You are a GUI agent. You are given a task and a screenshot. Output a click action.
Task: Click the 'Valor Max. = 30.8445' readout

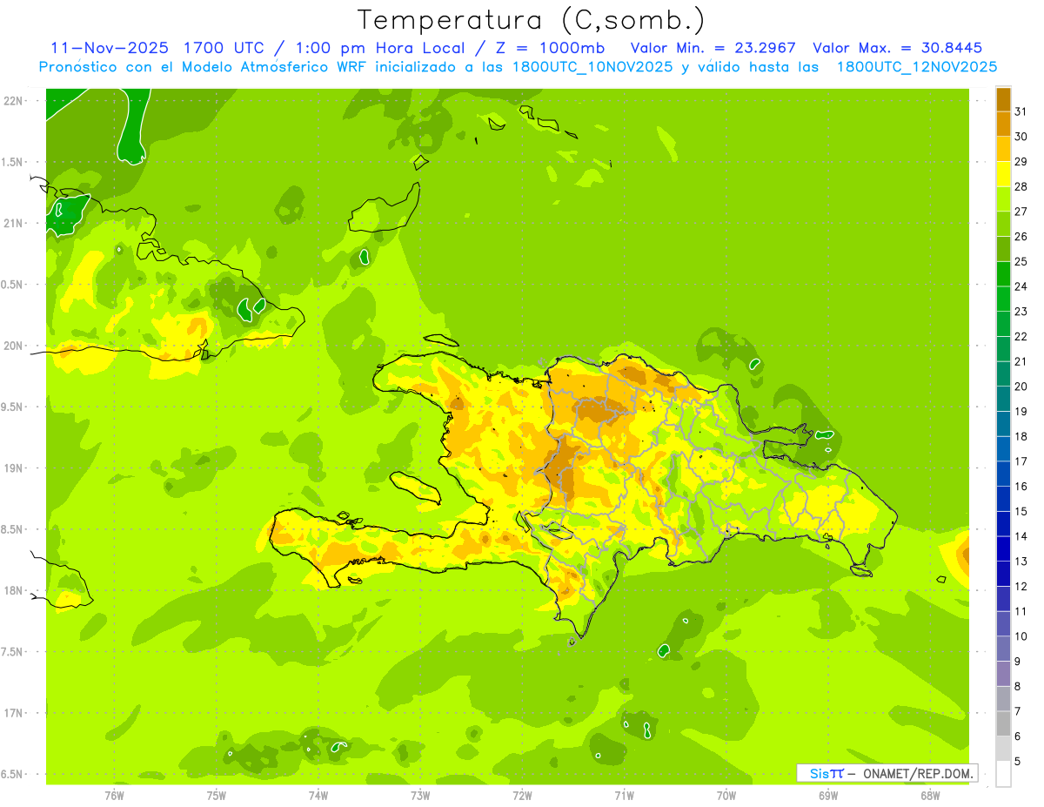click(897, 48)
